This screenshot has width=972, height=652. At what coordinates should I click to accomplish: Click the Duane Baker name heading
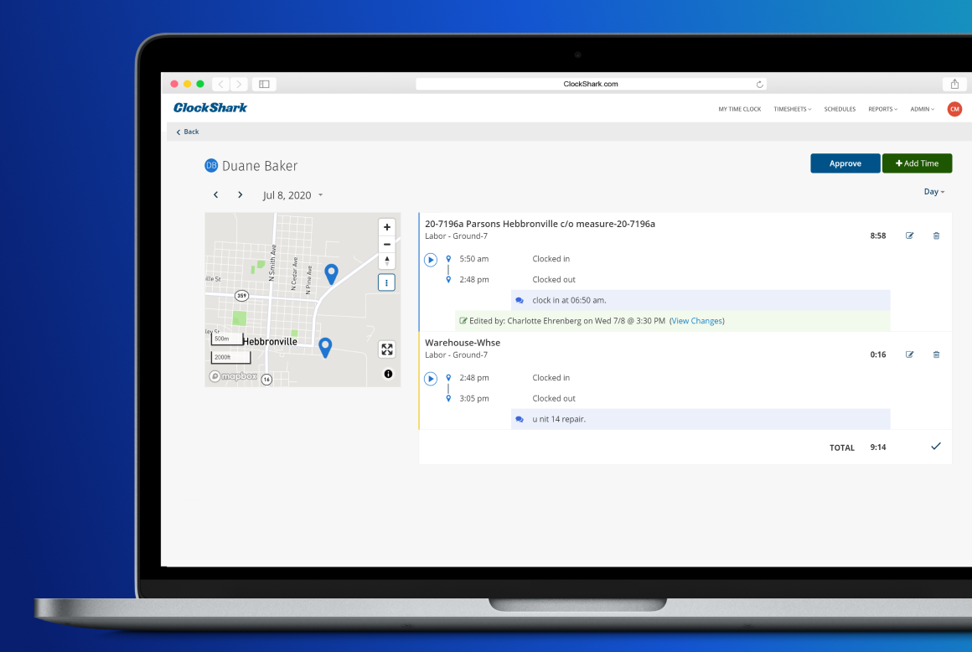[x=260, y=166]
